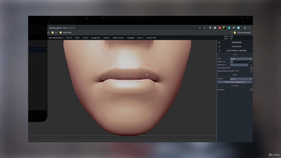Open the Files (import/export) menu
This screenshot has width=281, height=158.
click(x=56, y=38)
